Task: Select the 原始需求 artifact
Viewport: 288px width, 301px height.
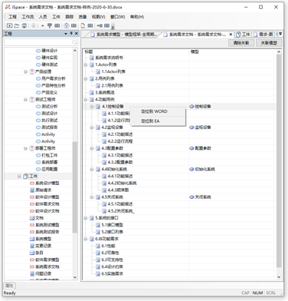Action: [x=41, y=190]
